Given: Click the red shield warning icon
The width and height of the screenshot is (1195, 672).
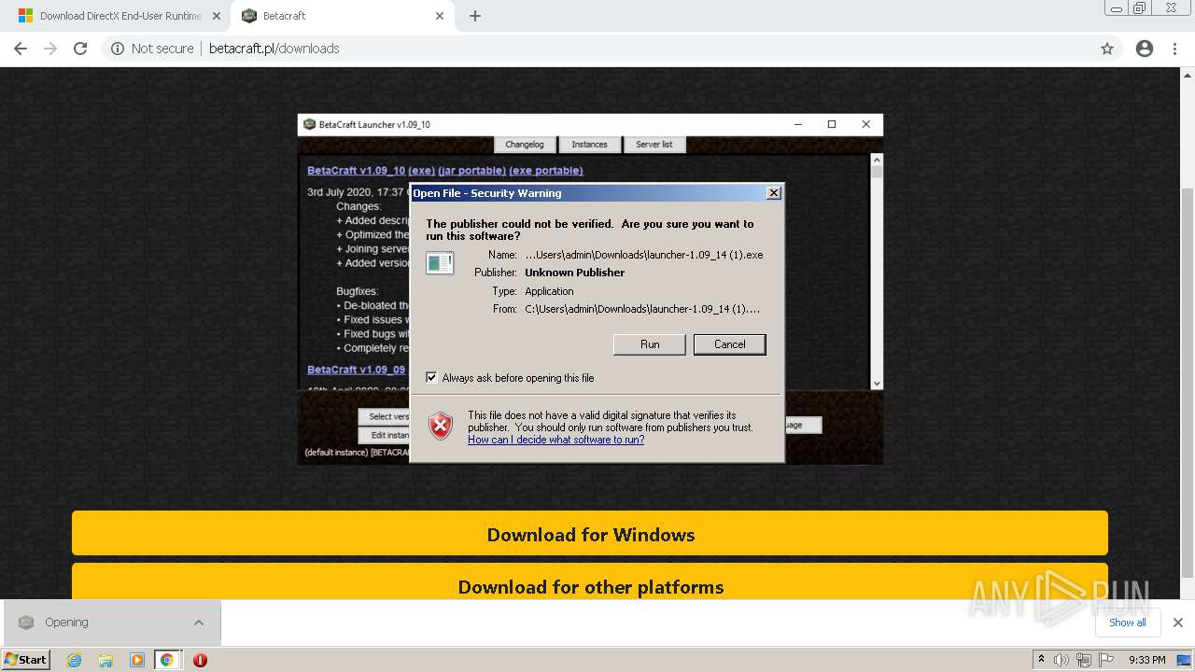Looking at the screenshot, I should [441, 427].
